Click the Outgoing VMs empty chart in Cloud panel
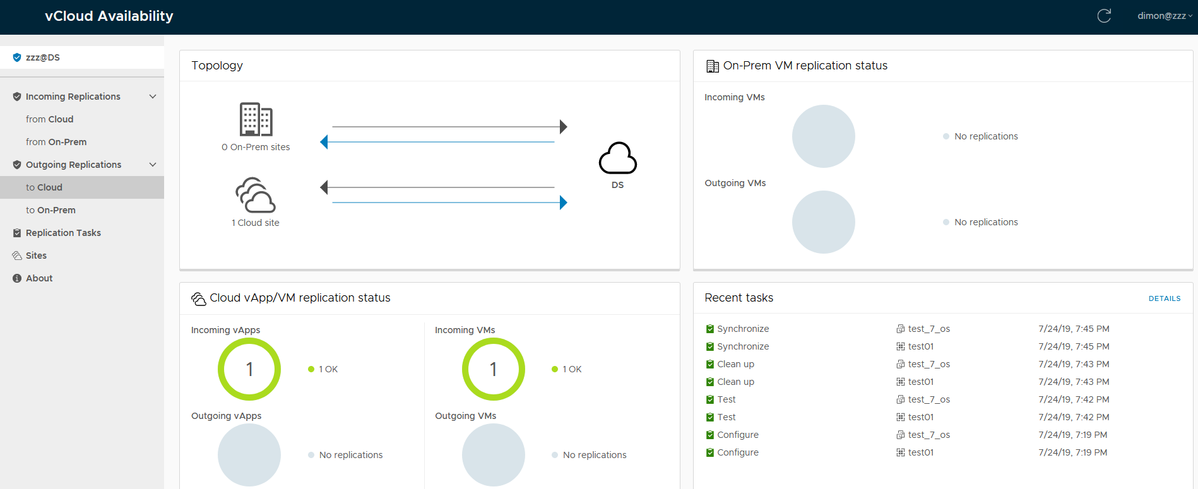Screen dimensions: 1198x489 tap(494, 455)
